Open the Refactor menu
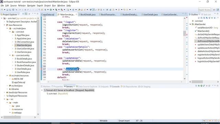The image size is (220, 124). click(22, 6)
